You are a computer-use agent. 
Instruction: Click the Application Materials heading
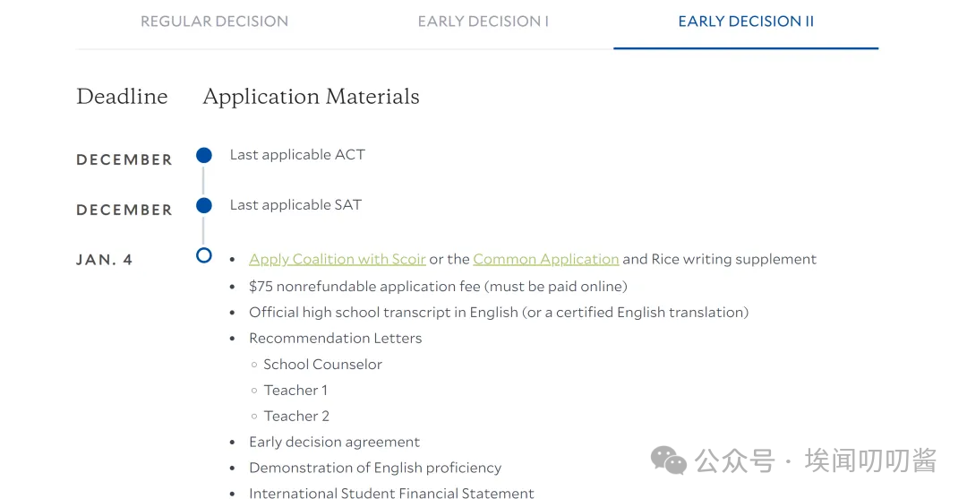311,97
